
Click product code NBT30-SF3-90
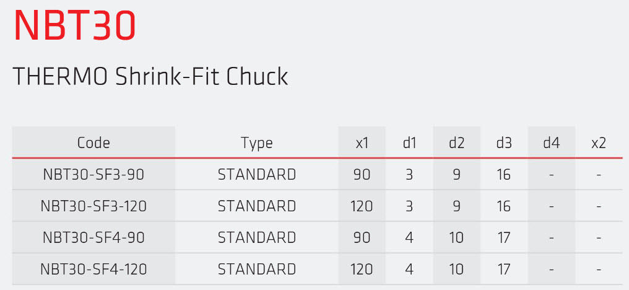coord(93,175)
